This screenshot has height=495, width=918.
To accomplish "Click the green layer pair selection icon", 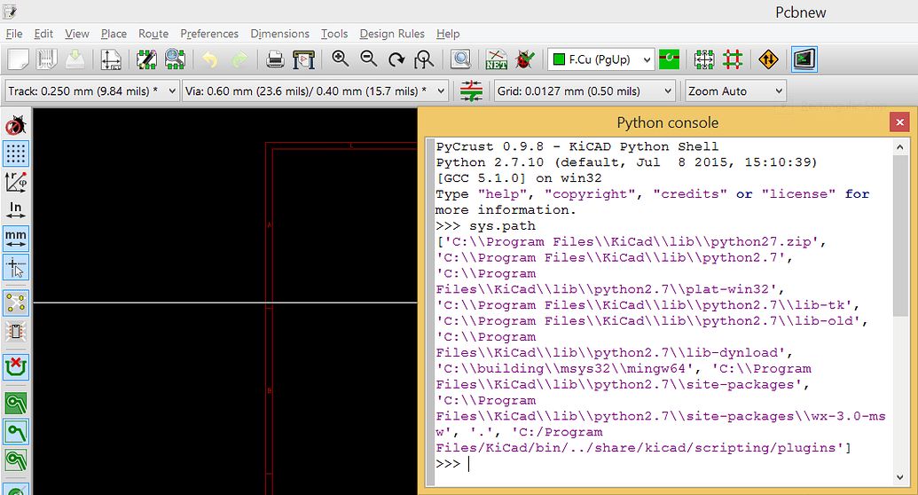I will pos(669,59).
